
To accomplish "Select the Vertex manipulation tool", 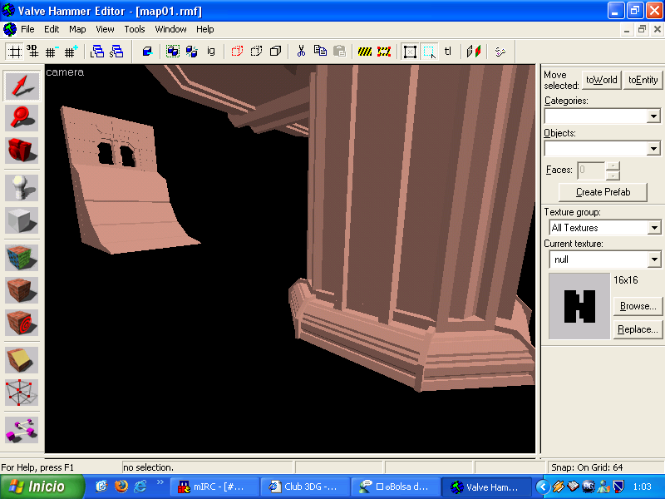I will tap(22, 393).
